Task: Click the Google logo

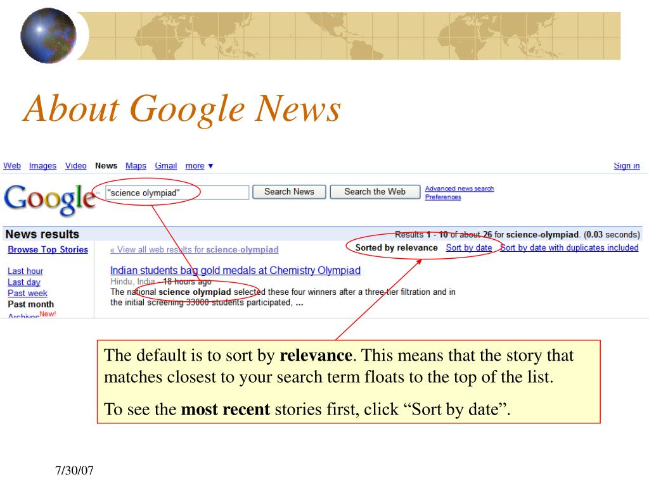Action: tap(49, 199)
